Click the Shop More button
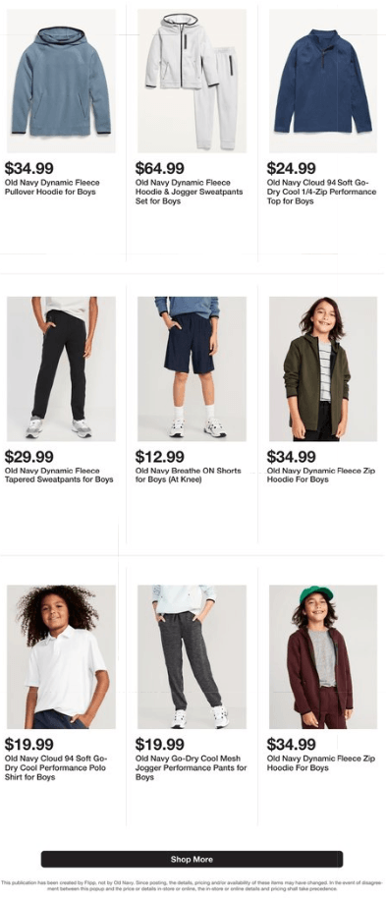This screenshot has width=386, height=899. coord(193,859)
